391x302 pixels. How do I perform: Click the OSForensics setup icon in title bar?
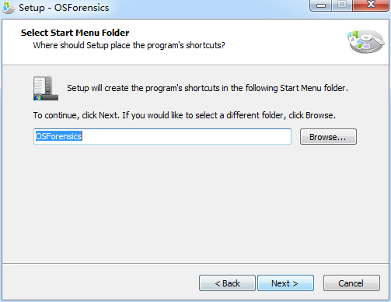8,8
